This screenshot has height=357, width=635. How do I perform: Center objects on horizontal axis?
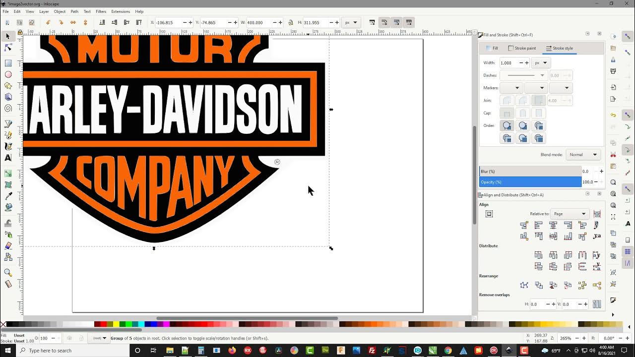pos(553,236)
